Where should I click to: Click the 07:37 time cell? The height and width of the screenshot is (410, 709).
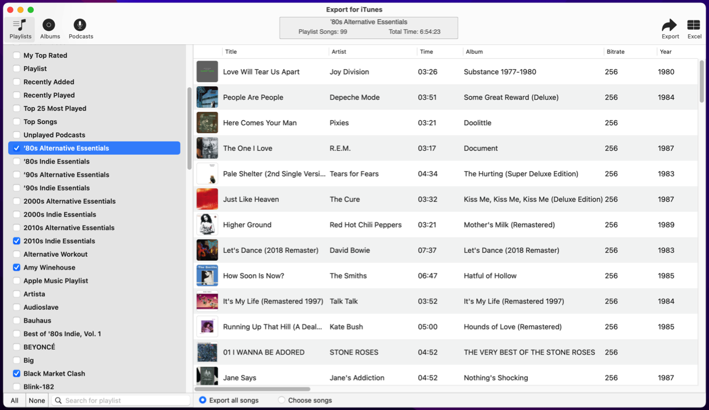pyautogui.click(x=427, y=250)
